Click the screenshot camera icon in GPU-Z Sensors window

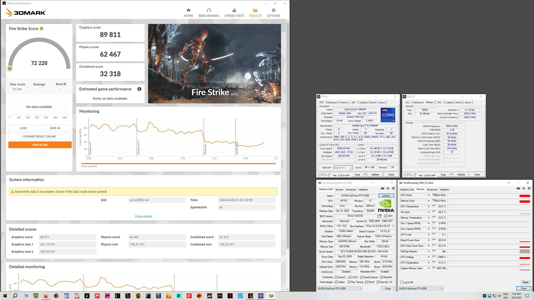(x=518, y=188)
